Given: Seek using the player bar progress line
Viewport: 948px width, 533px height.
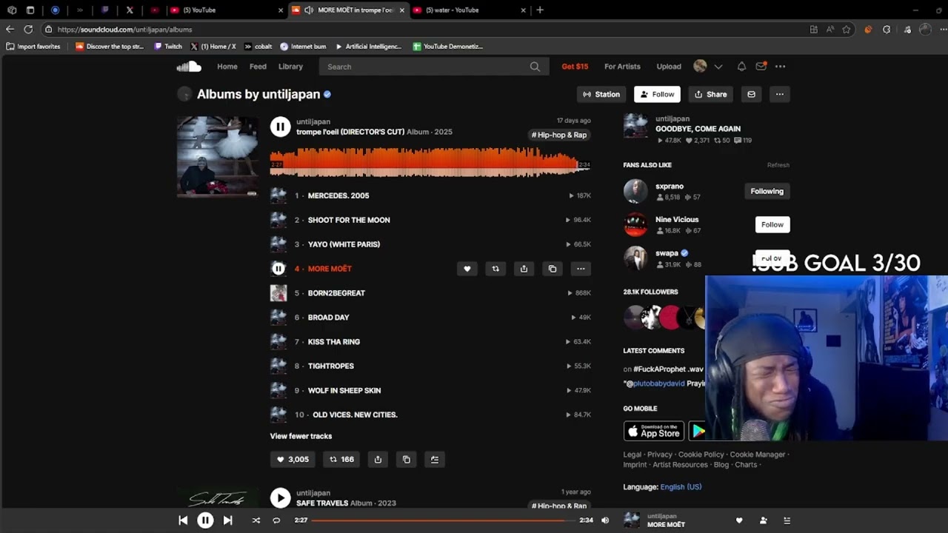Looking at the screenshot, I should (x=443, y=520).
